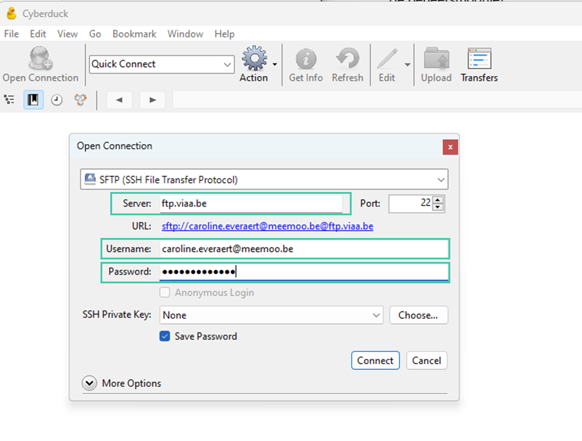Click into the Port number field
Viewport: 582px width, 441px height.
coord(410,203)
